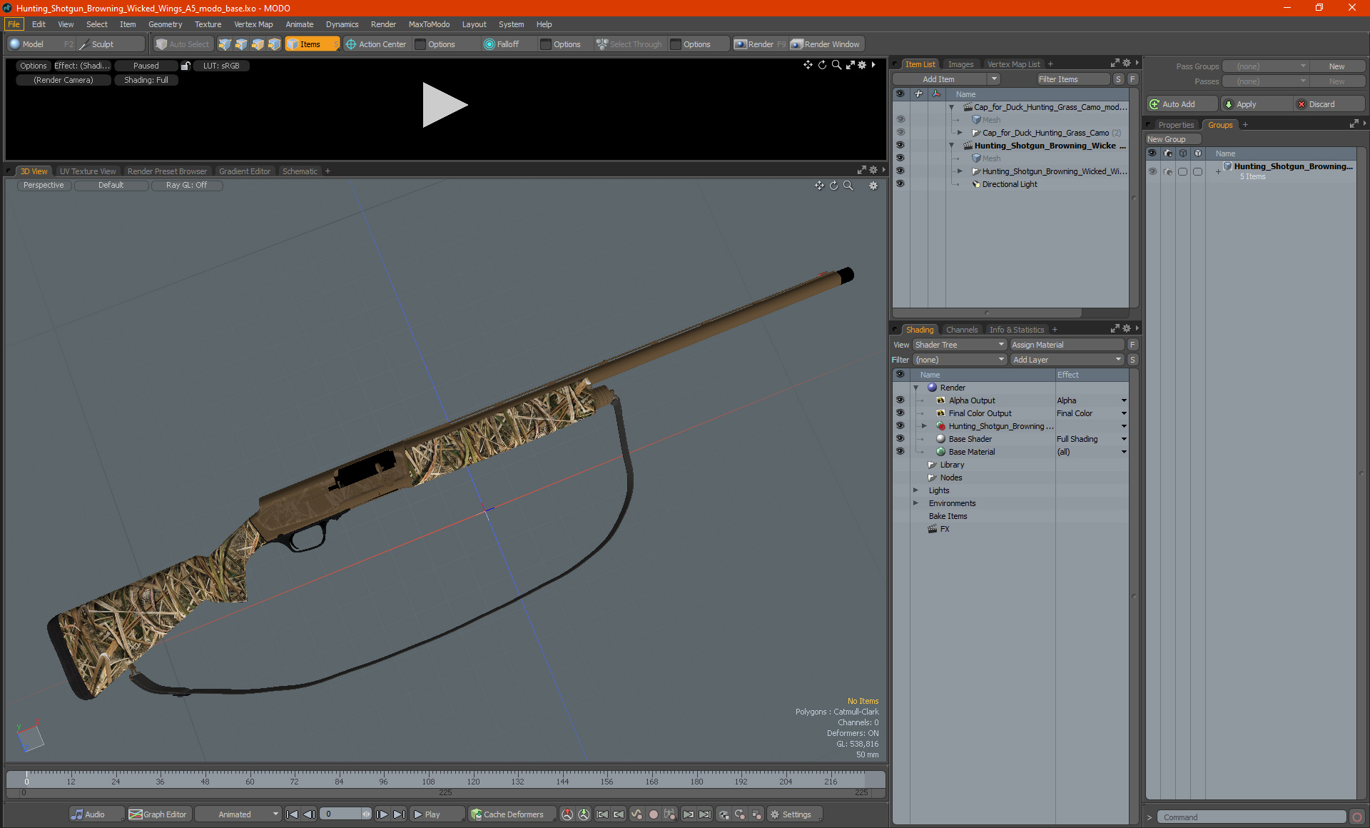The height and width of the screenshot is (828, 1370).
Task: Toggle visibility of Directional Light
Action: click(900, 184)
